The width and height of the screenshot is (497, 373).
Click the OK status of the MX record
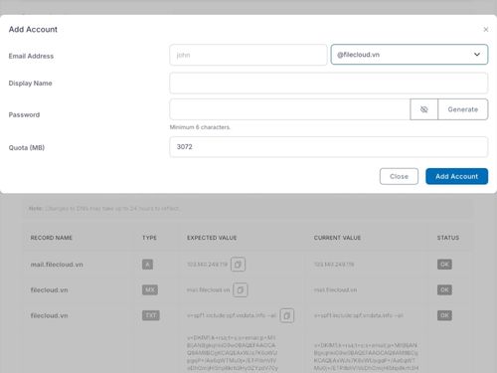[x=444, y=290]
